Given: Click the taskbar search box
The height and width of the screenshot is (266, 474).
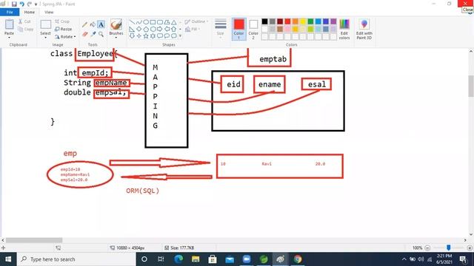Looking at the screenshot, I should [x=76, y=259].
